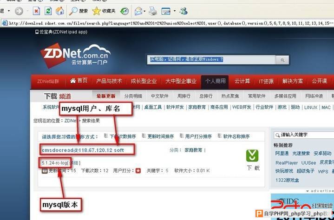This screenshot has width=334, height=220.
Task: Open 大中型企事业 nav item
Action: pos(181,81)
